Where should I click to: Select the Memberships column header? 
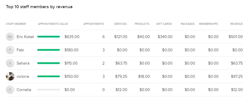(x=208, y=24)
